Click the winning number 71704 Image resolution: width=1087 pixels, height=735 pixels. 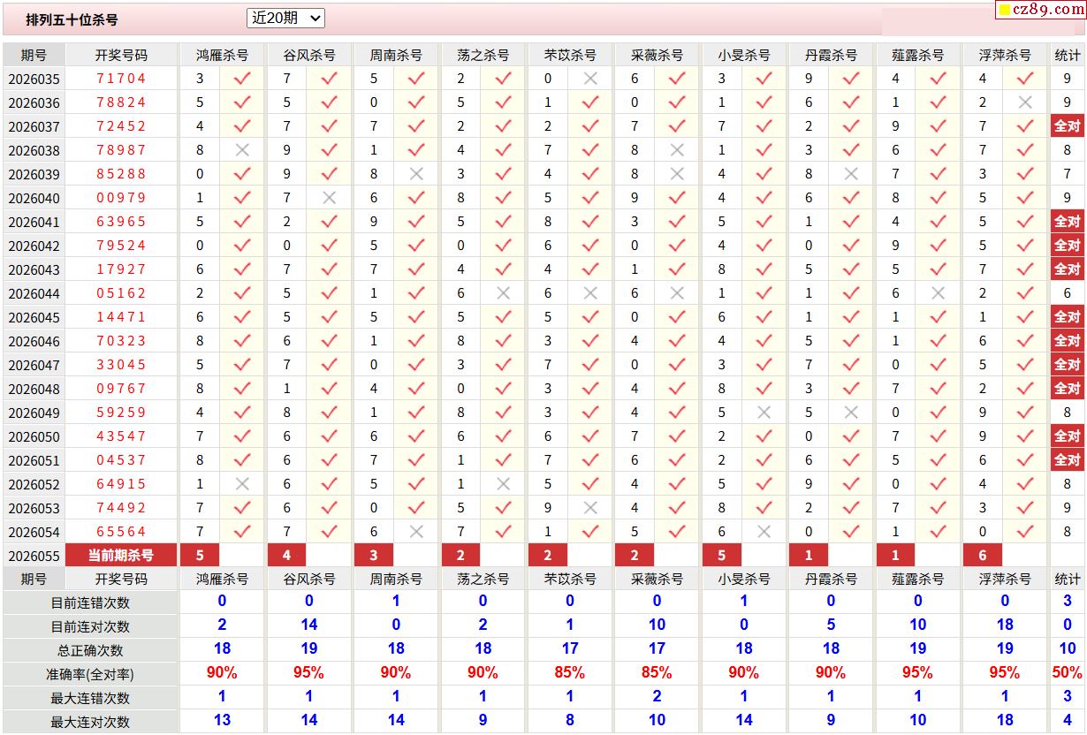[121, 79]
